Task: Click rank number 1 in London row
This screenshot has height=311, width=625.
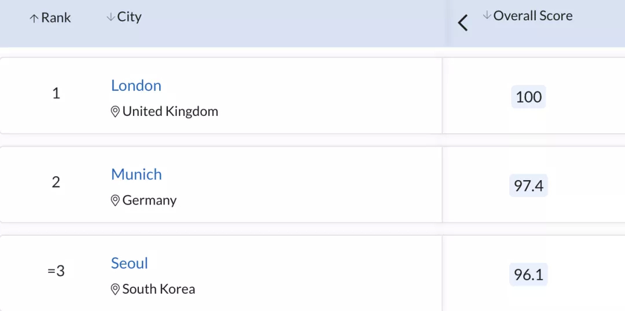Action: point(56,94)
